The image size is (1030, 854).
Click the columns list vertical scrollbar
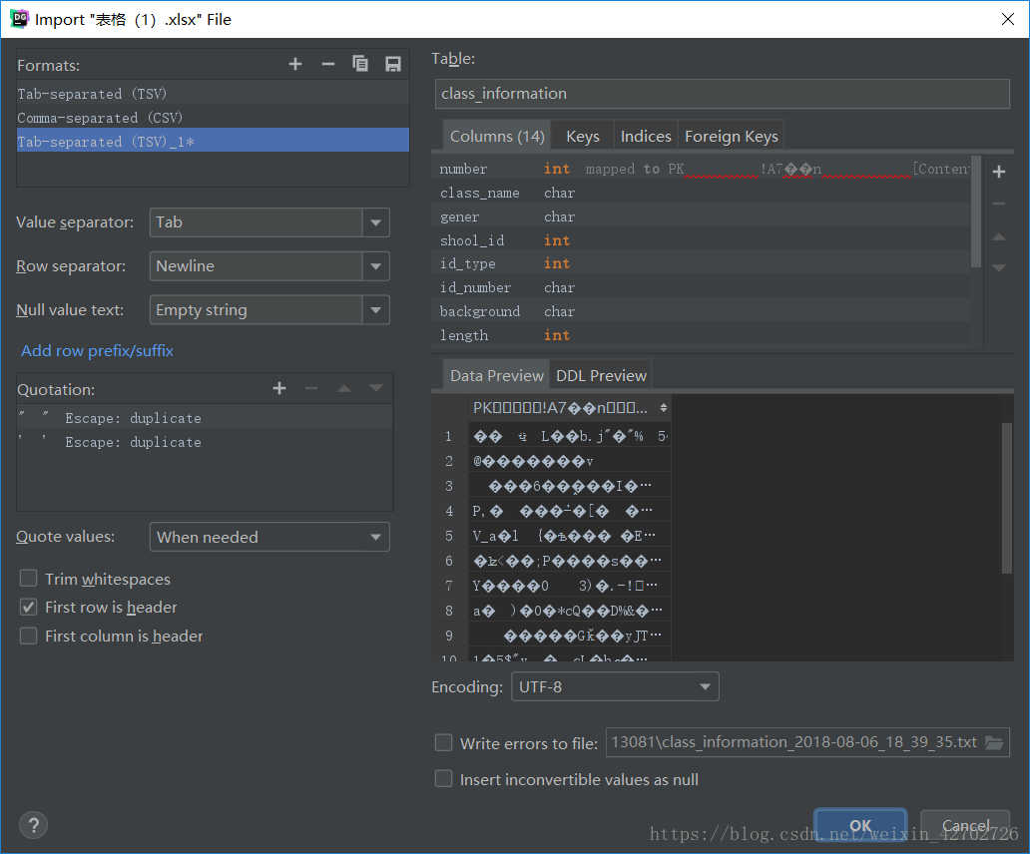click(976, 212)
